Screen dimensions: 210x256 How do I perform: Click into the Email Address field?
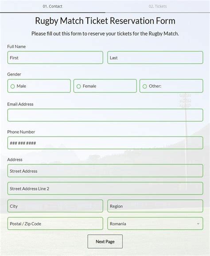click(105, 115)
